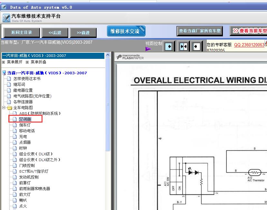This screenshot has height=210, width=267.
Task: Open the 点烟器 wiring diagram
Action: (x=25, y=142)
